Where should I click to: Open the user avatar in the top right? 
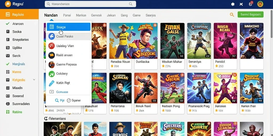click(260, 4)
